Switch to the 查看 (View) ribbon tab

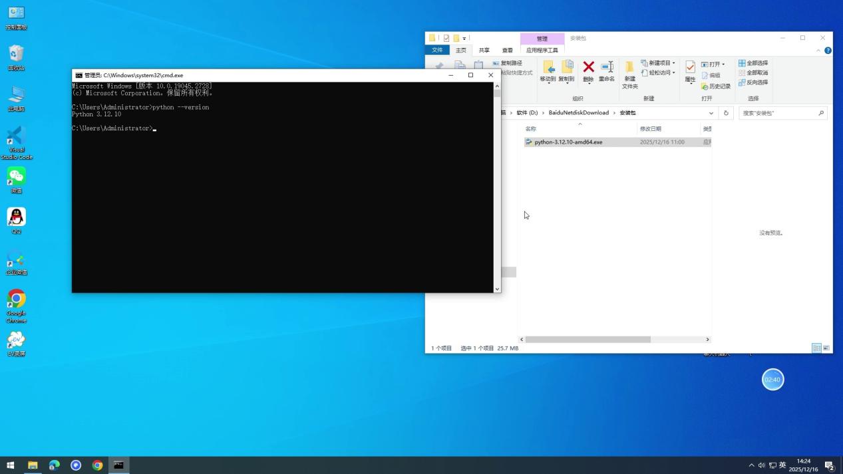(507, 50)
